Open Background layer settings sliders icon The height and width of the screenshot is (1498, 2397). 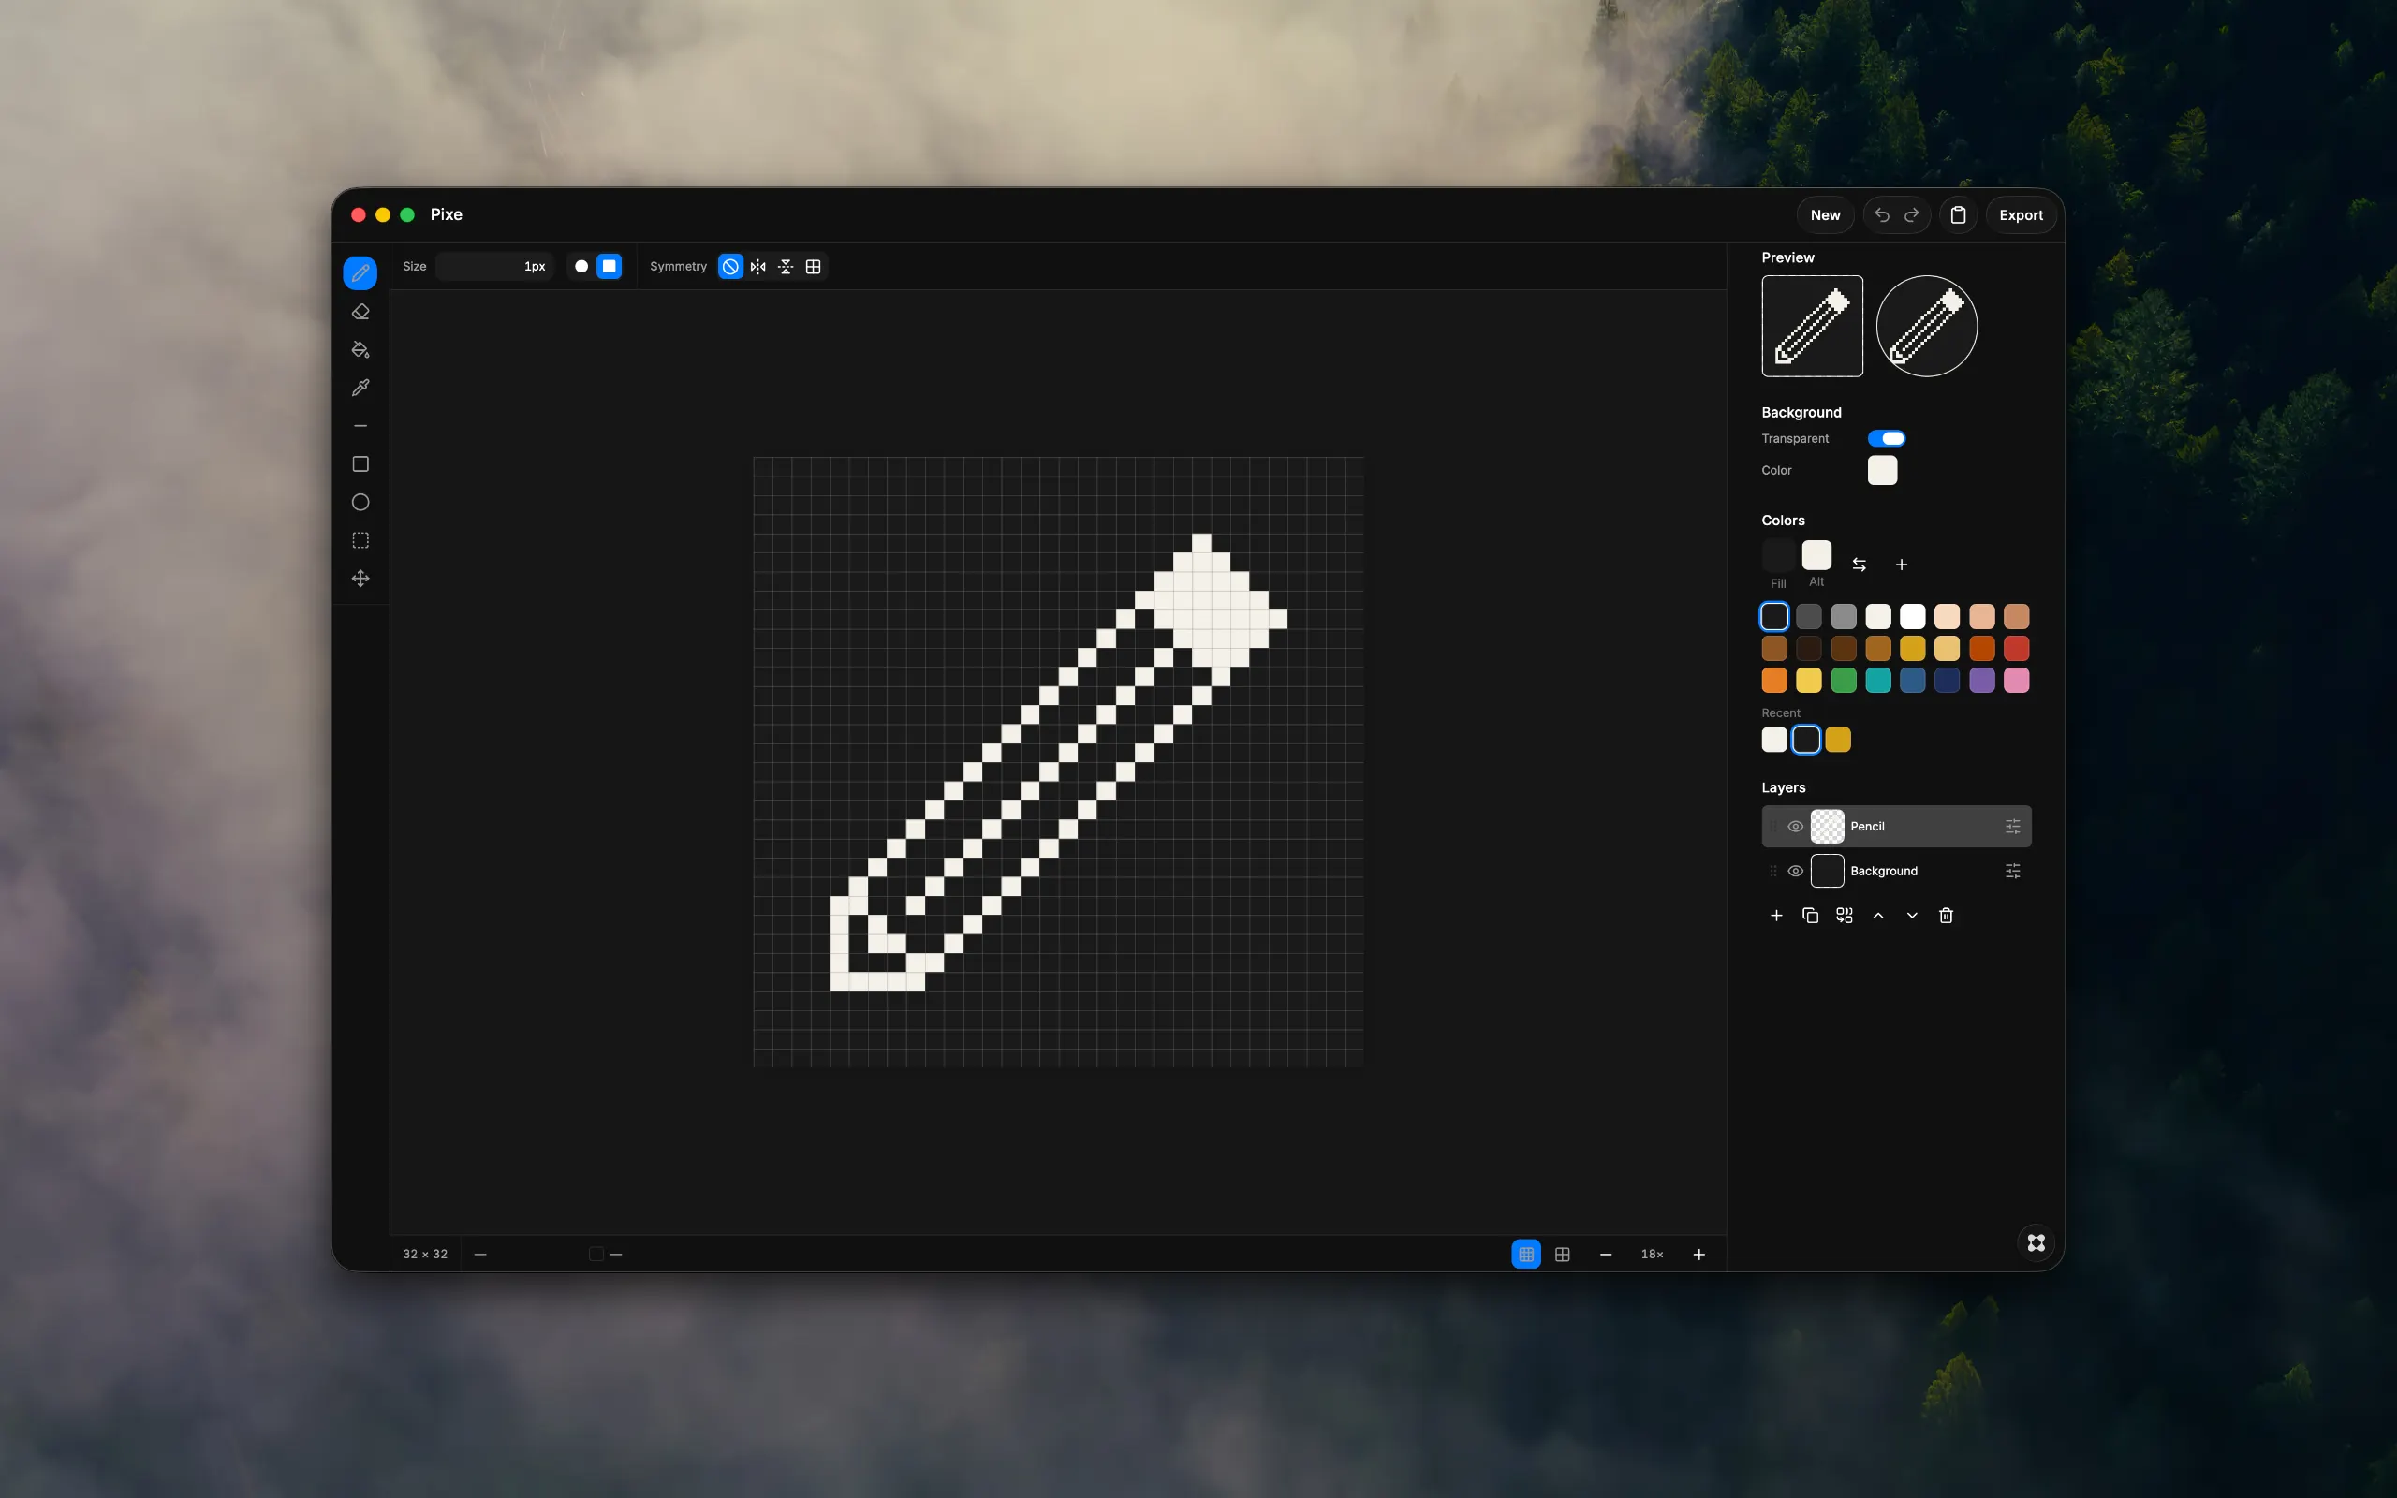(2011, 871)
